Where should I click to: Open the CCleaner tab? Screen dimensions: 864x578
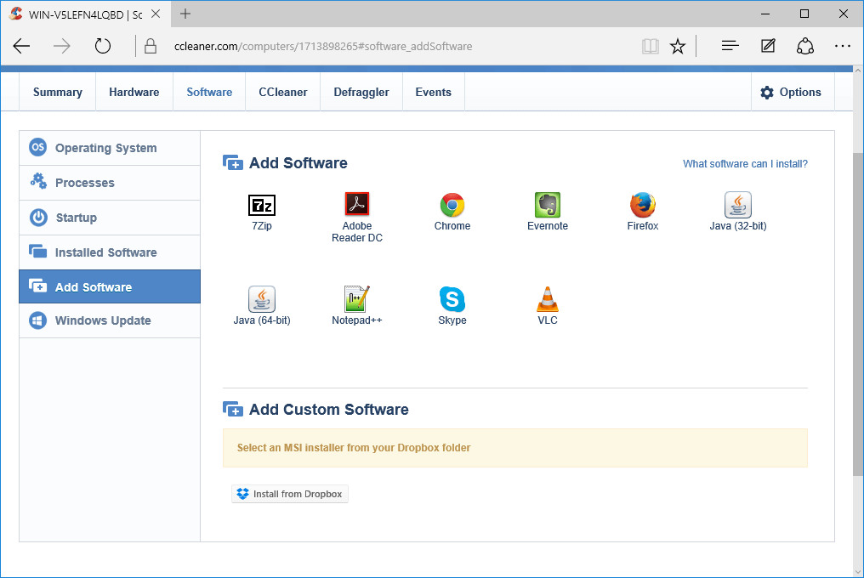[282, 92]
